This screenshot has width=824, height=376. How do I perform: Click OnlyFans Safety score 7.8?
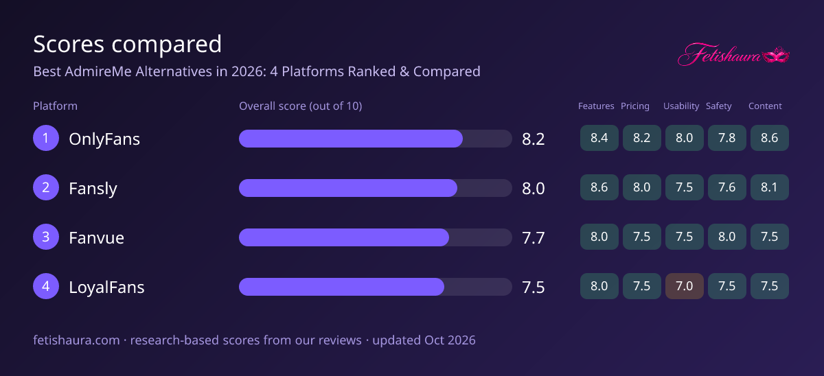point(727,138)
